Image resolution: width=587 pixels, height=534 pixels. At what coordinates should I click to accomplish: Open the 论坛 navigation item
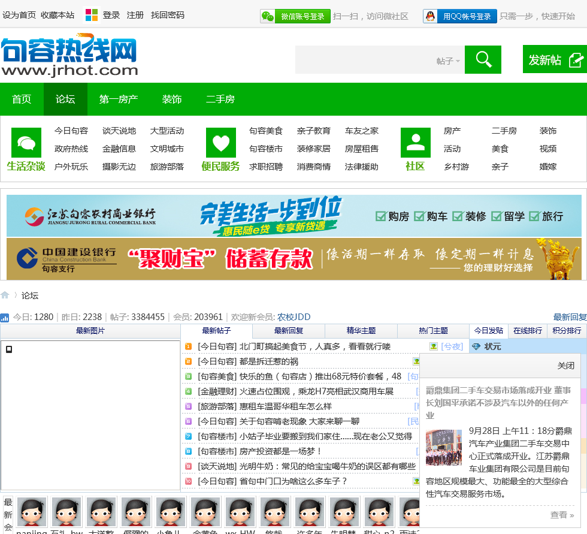pyautogui.click(x=65, y=99)
